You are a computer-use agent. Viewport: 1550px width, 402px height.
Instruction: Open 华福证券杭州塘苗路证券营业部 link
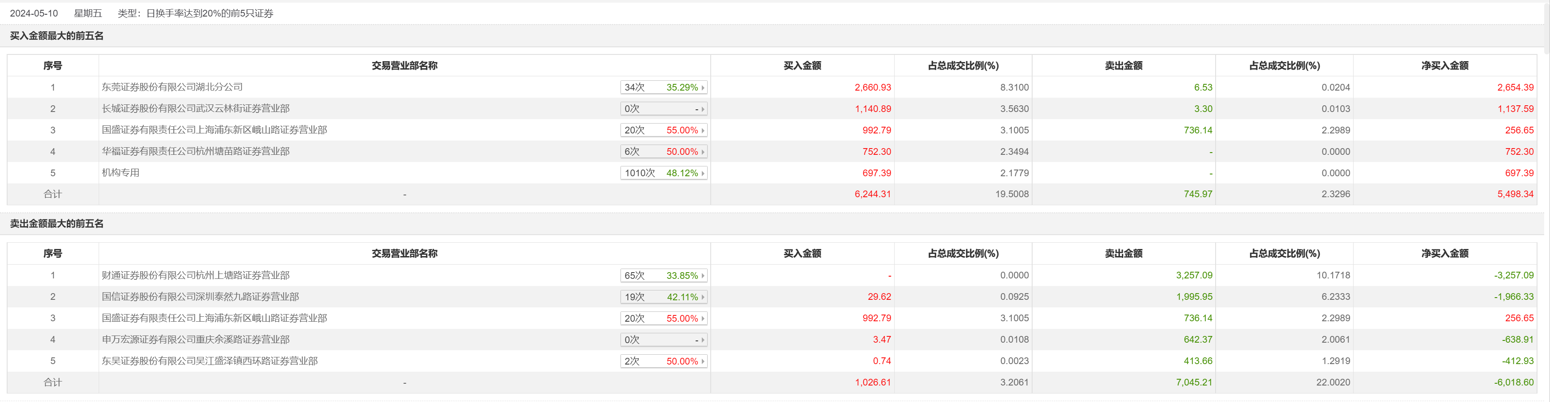tap(196, 152)
